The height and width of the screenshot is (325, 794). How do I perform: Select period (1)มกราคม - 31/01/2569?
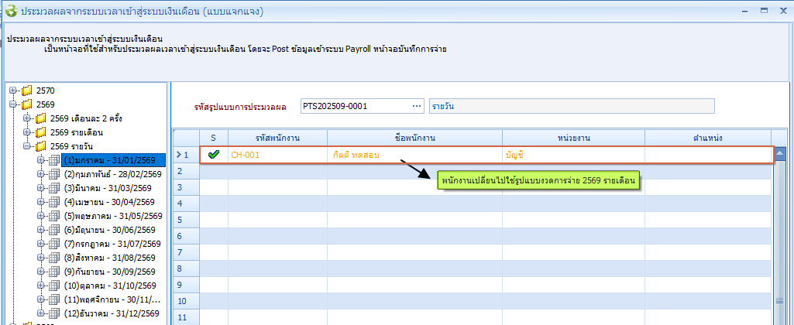113,160
